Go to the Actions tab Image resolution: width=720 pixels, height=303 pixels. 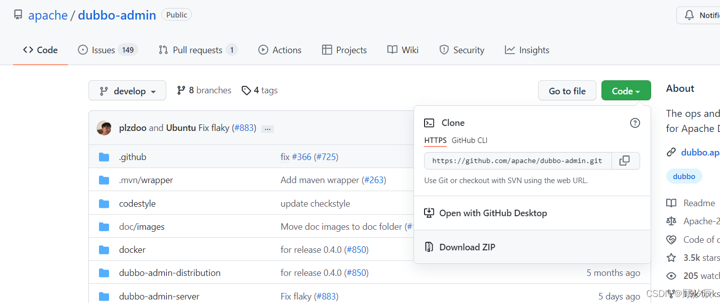point(279,50)
